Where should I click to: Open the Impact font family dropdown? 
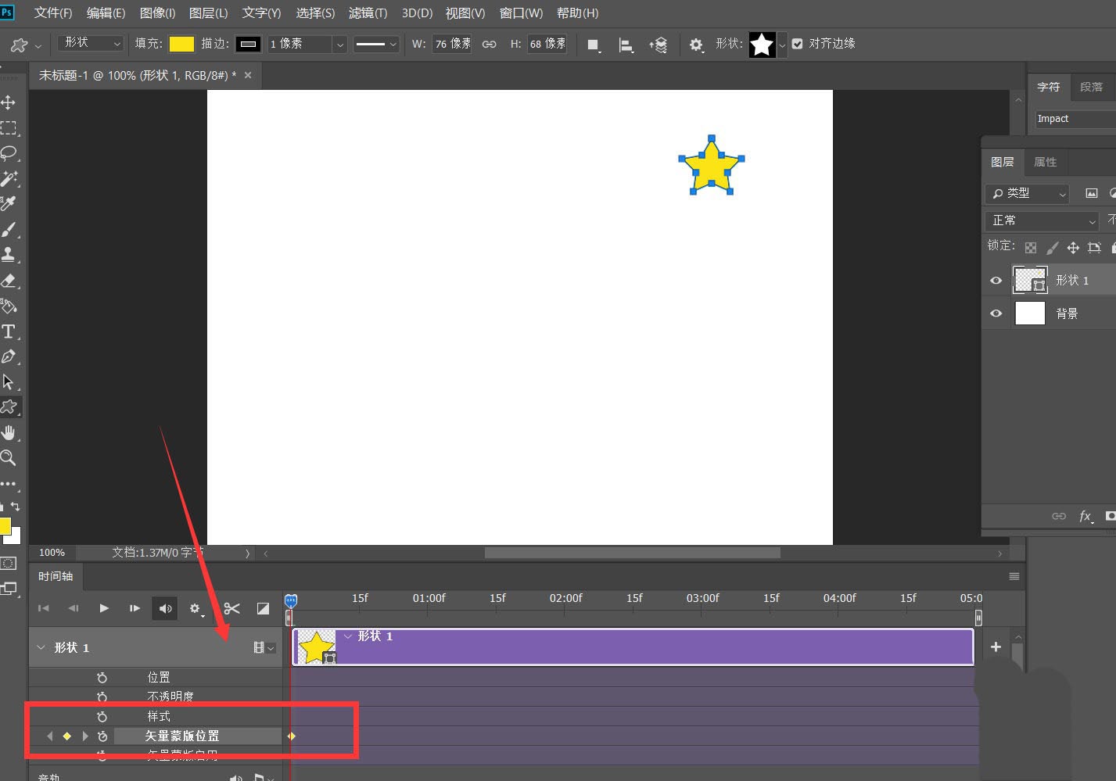1075,119
